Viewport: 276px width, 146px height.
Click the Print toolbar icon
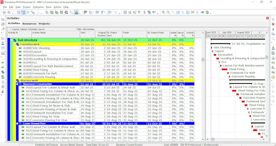4,12
